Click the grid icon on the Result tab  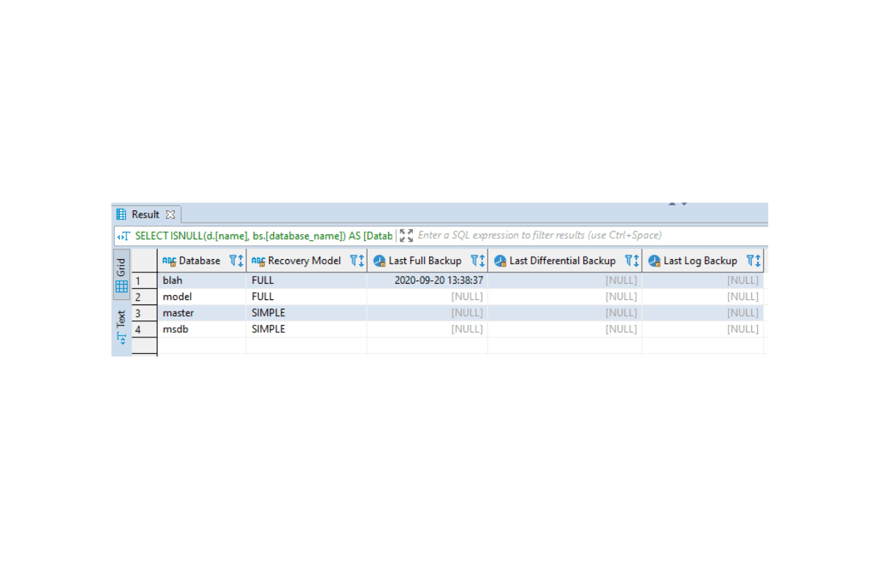[x=120, y=214]
